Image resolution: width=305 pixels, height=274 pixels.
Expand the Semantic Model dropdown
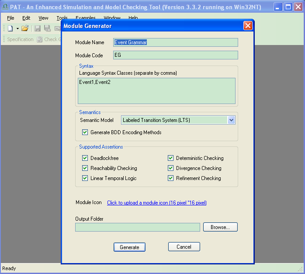point(231,120)
